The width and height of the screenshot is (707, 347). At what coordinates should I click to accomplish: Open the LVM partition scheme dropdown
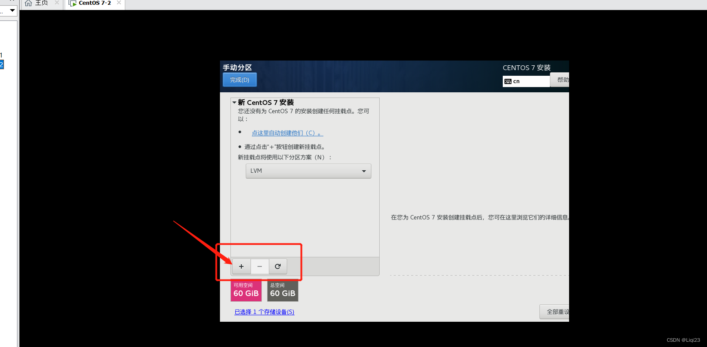coord(309,171)
